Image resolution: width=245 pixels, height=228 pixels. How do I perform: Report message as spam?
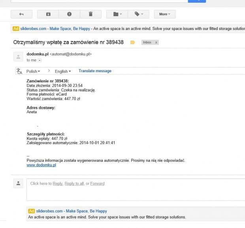tap(70, 14)
